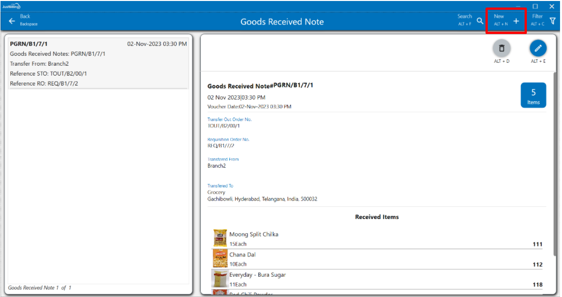Click the JustBilling logo
This screenshot has height=297, width=562.
[11, 6]
